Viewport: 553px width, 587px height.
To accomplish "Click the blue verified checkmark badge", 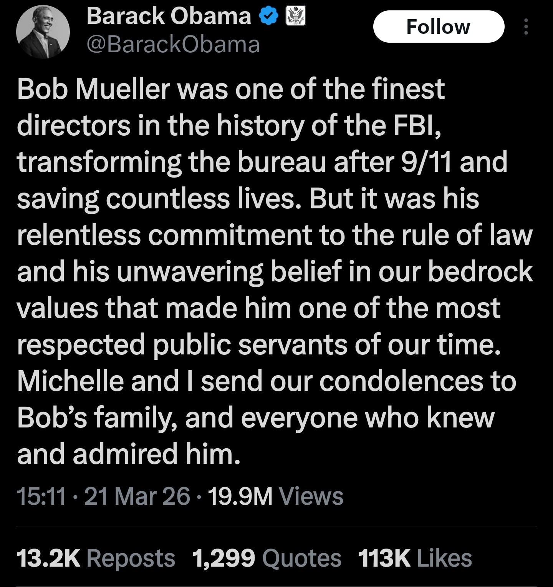I will (x=268, y=16).
